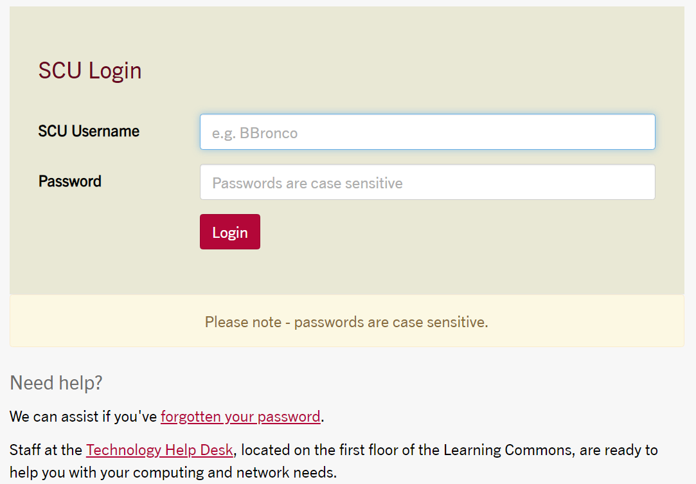Screen dimensions: 696x484
Task: Visit the Technology Help Desk link
Action: 159,450
